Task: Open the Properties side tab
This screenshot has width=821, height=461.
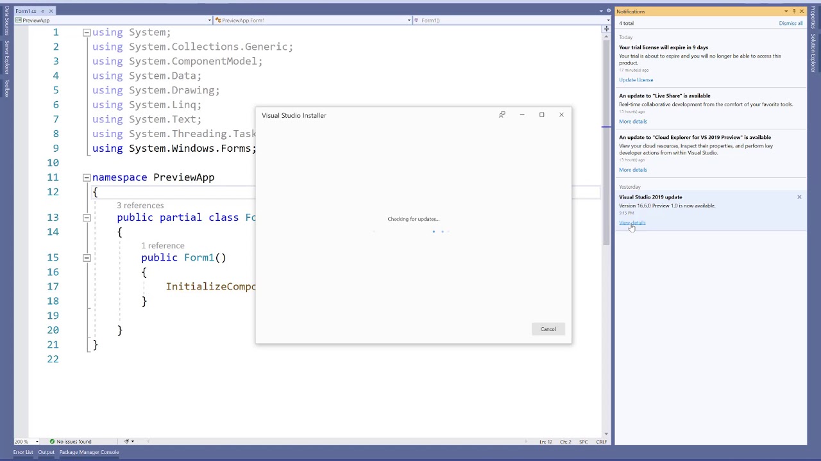Action: click(x=813, y=17)
